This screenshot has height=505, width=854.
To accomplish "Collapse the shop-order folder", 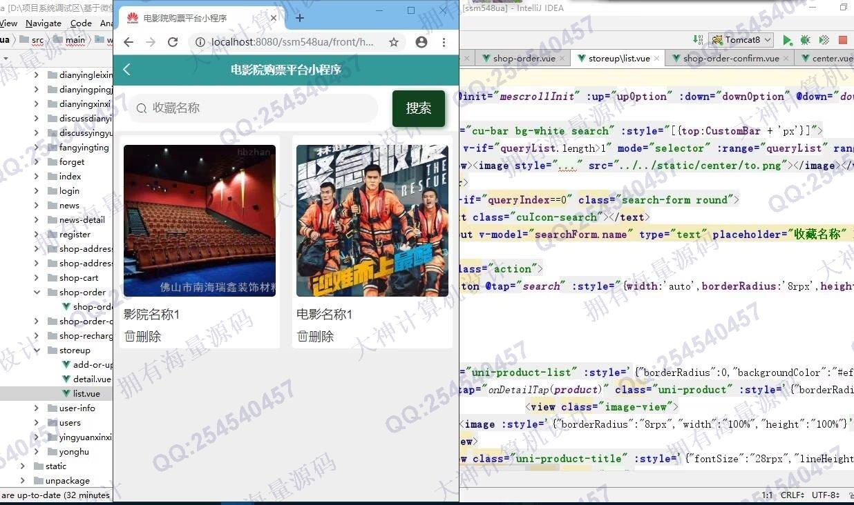I will click(x=37, y=292).
